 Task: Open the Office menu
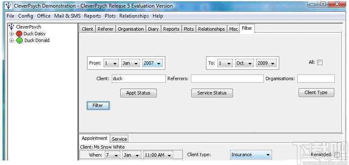[44, 16]
